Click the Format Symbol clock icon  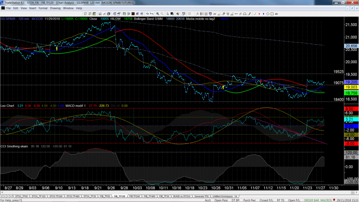point(124,14)
